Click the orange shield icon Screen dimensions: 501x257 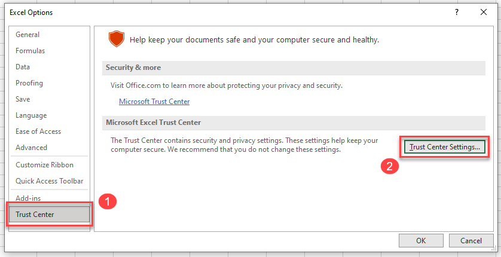(115, 39)
